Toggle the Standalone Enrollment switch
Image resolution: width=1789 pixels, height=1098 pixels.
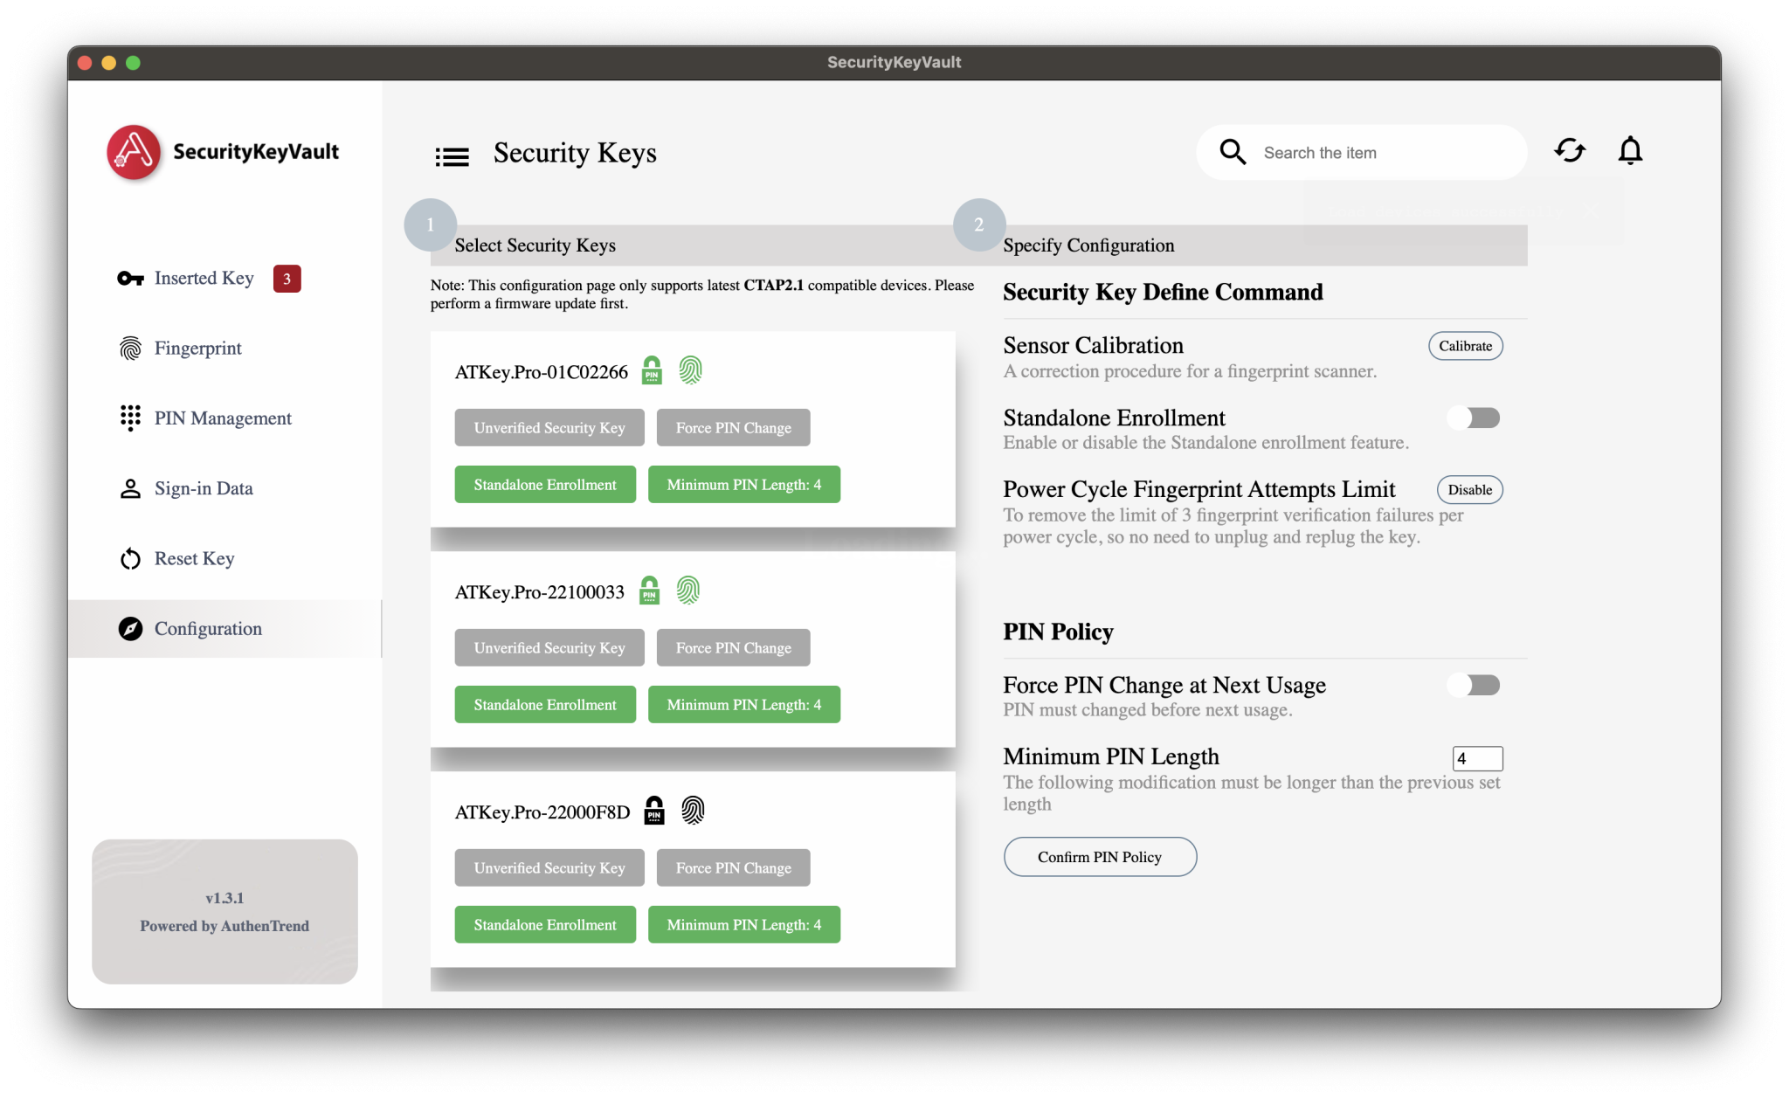1474,418
